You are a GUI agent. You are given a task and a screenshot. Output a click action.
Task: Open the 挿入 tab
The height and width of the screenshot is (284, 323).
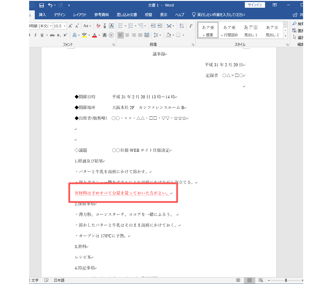coord(42,15)
